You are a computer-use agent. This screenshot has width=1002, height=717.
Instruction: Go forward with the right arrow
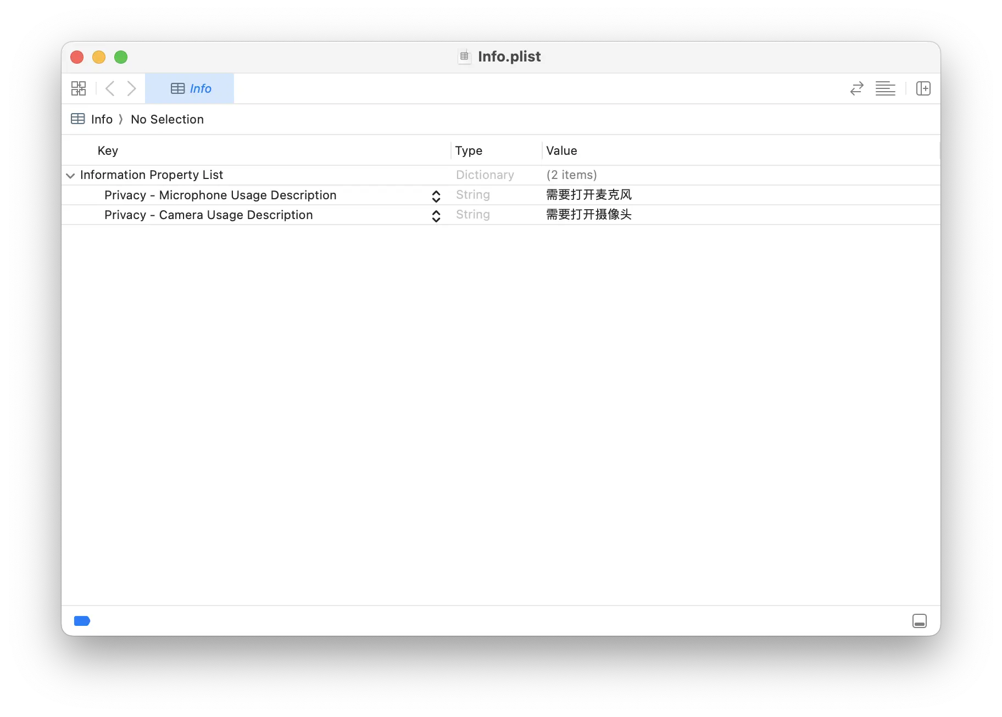pos(132,88)
